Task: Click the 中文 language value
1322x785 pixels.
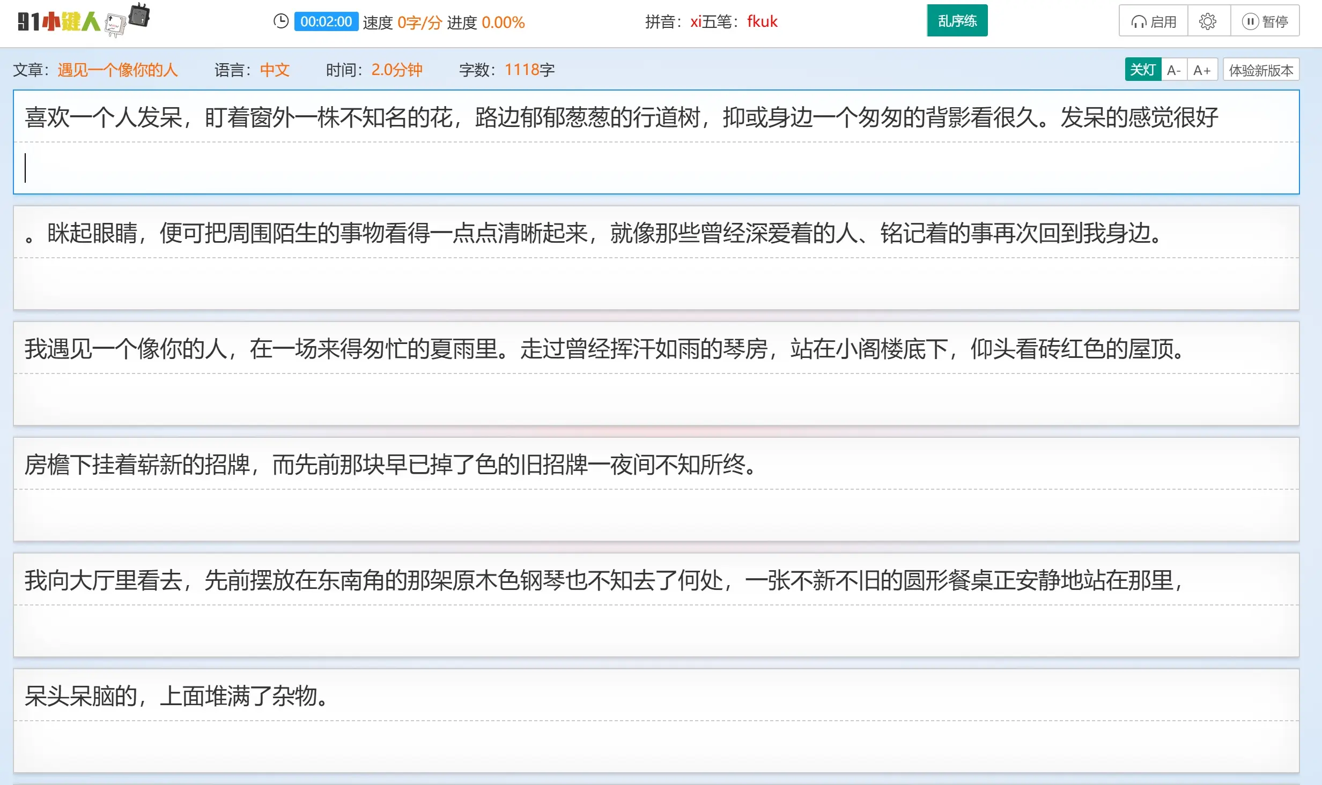Action: pyautogui.click(x=275, y=70)
